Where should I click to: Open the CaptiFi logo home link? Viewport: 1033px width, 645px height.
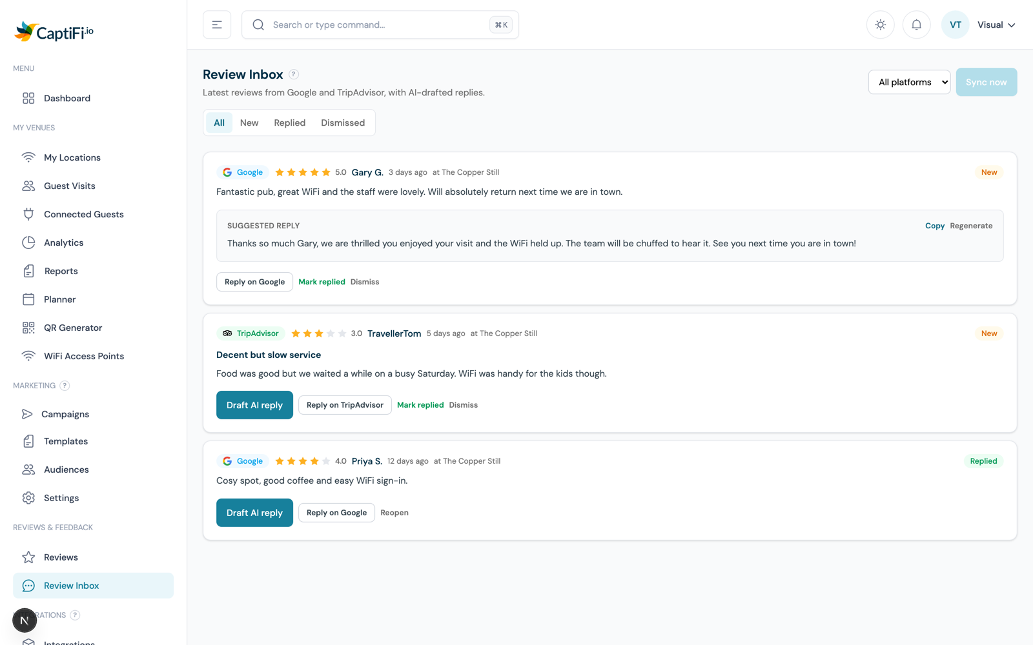(54, 32)
